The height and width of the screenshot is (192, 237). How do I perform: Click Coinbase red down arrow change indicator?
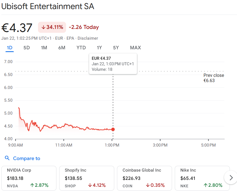156,185
